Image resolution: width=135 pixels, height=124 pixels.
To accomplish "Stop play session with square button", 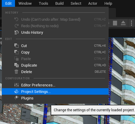I will (x=115, y=23).
